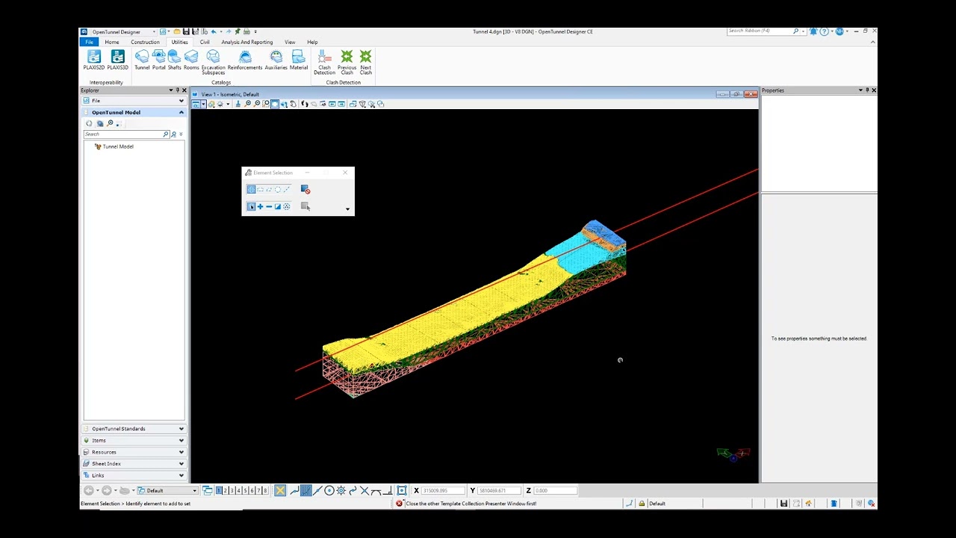Collapse the OpenTunnel Model section

pyautogui.click(x=181, y=112)
